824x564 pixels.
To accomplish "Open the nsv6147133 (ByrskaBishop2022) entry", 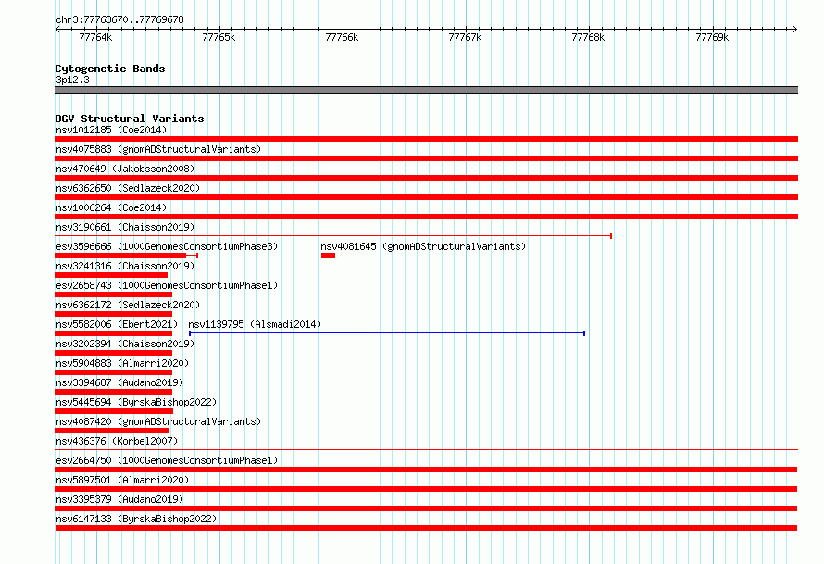I will coord(136,519).
